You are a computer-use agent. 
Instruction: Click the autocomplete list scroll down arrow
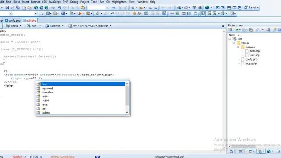[127, 112]
